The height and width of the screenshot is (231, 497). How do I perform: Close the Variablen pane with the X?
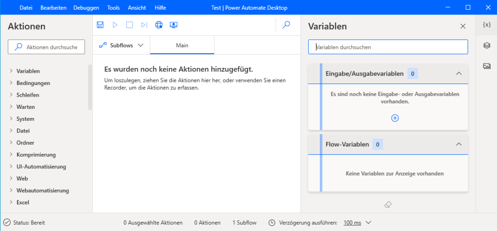463,26
